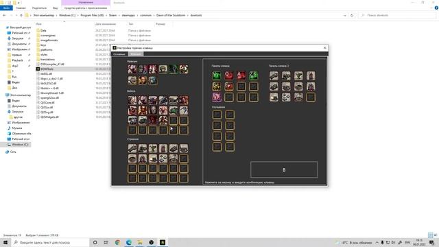Select the green V icon in the command panel

217,75
